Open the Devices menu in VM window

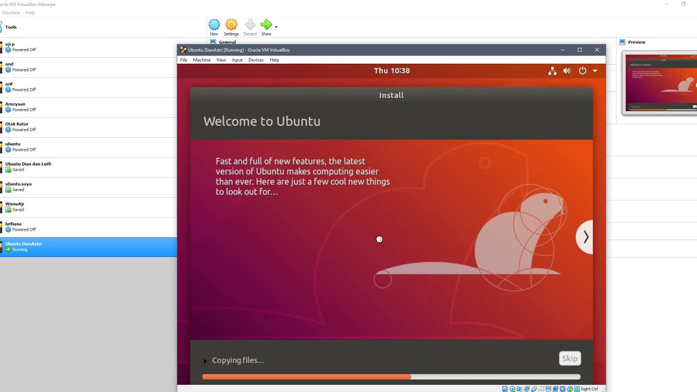click(x=256, y=60)
